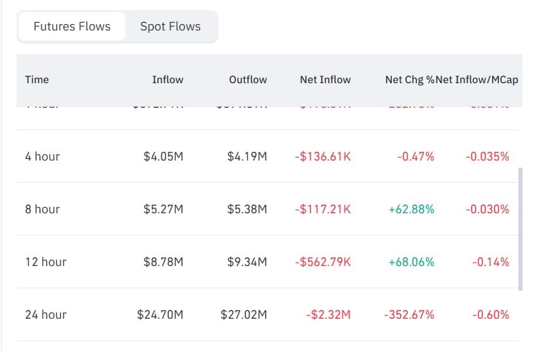Click the +68.06% net change value
This screenshot has height=351, width=536.
412,262
